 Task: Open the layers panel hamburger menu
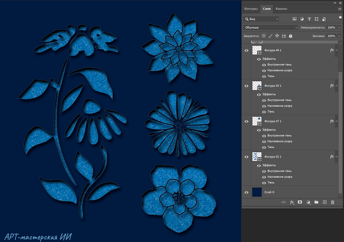click(x=340, y=9)
